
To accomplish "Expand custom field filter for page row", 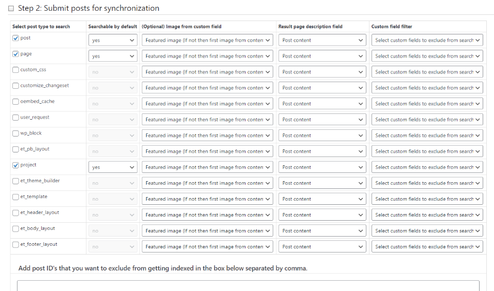I will (x=427, y=56).
